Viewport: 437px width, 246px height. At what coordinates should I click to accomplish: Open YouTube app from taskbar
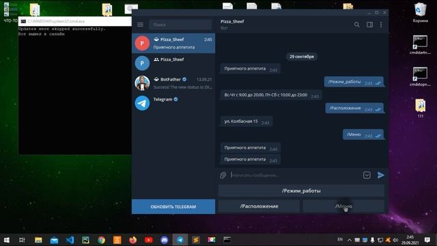point(149,240)
